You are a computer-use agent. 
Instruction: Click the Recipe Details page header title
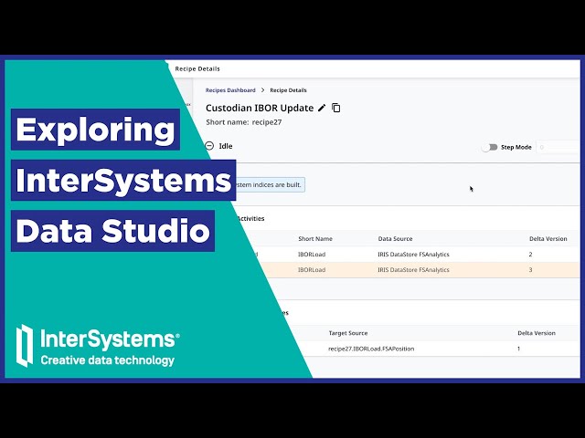[197, 69]
